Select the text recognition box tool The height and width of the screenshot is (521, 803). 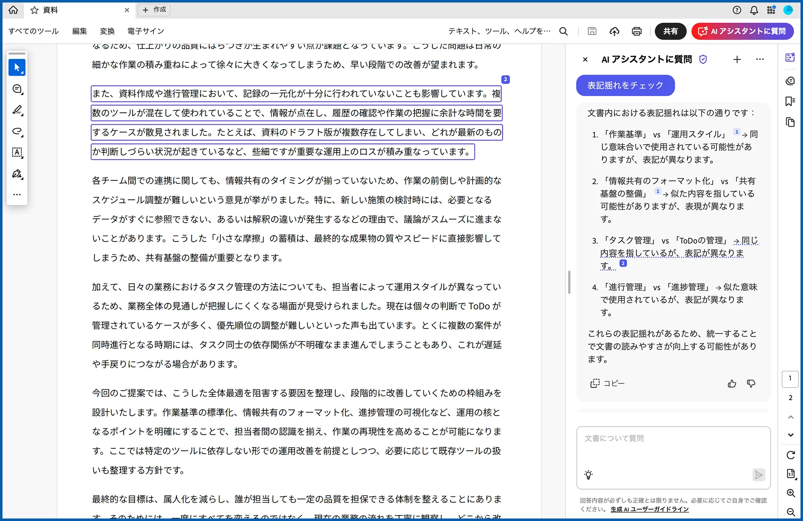(x=17, y=152)
